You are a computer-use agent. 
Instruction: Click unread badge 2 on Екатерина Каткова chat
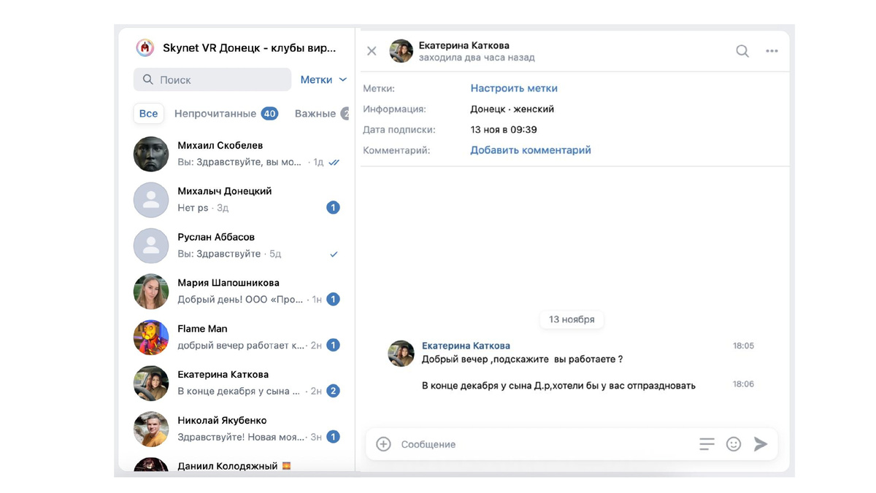(333, 391)
